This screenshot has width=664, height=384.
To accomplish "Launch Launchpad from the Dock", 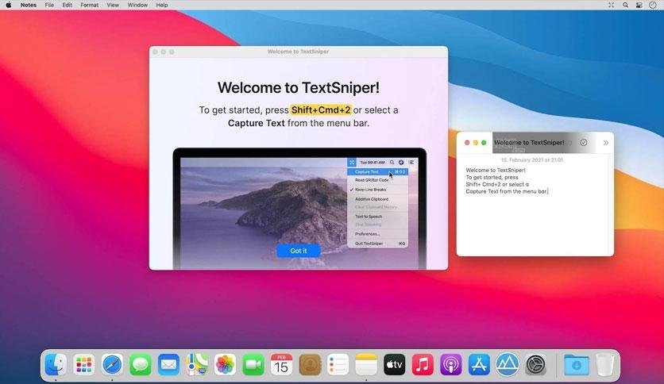I will pyautogui.click(x=83, y=364).
